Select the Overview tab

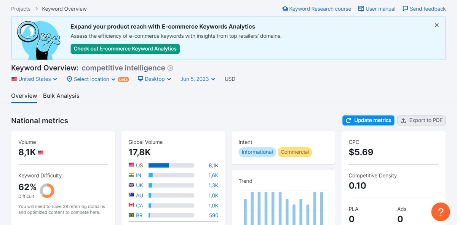(x=24, y=96)
